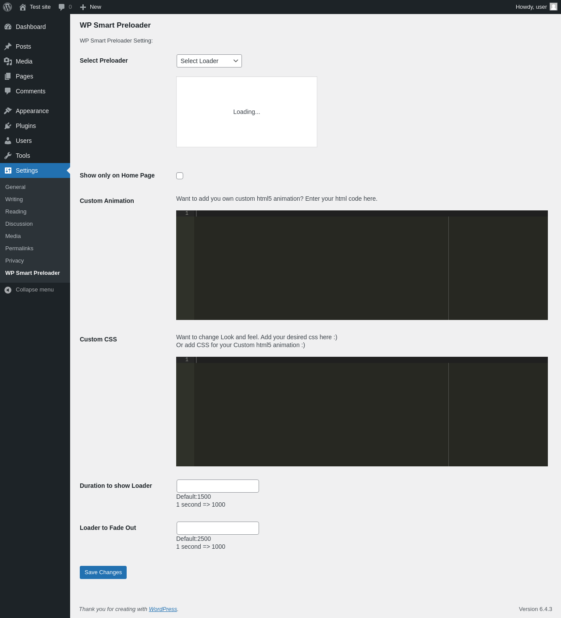
Task: Click the Collapse menu arrow icon
Action: (x=8, y=290)
